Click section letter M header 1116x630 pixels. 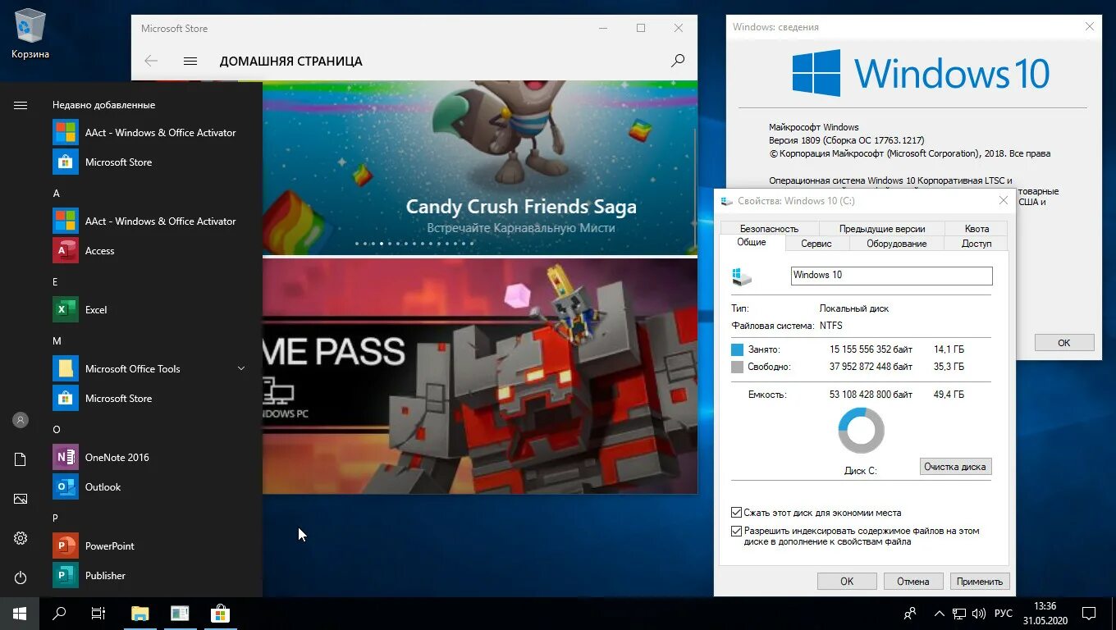point(57,340)
